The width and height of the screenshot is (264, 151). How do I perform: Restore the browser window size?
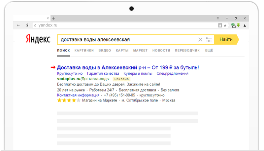[236, 18]
